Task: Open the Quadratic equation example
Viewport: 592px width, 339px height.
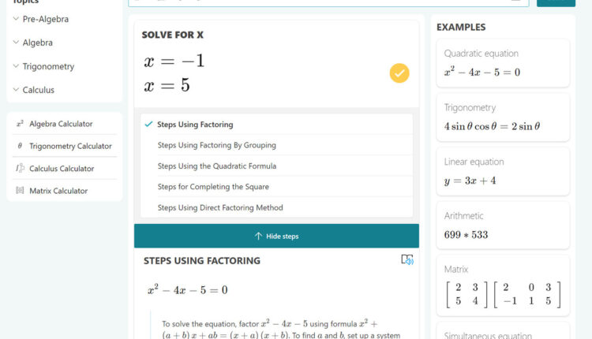Action: (x=502, y=63)
